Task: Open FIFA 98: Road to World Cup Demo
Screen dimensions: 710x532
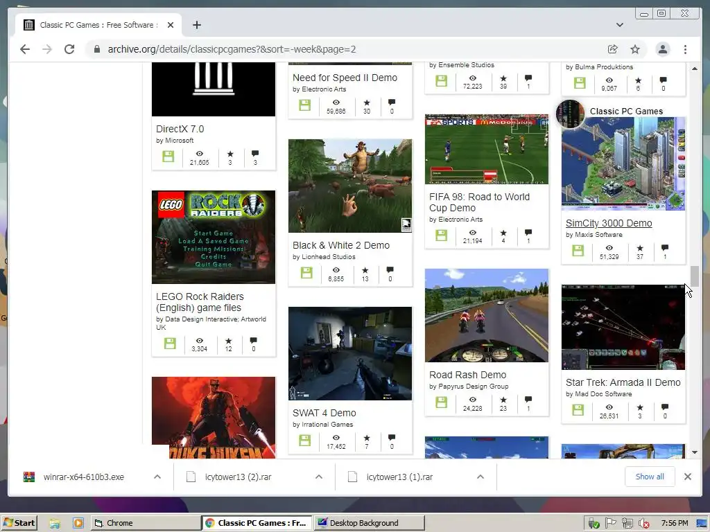Action: point(479,202)
